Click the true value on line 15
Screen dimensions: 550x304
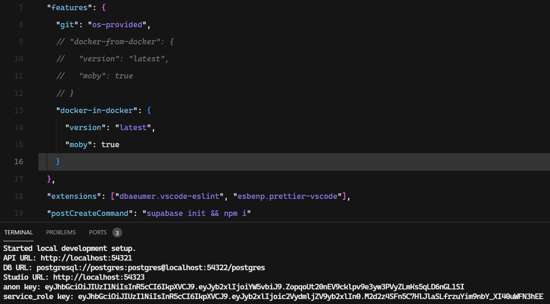point(110,145)
